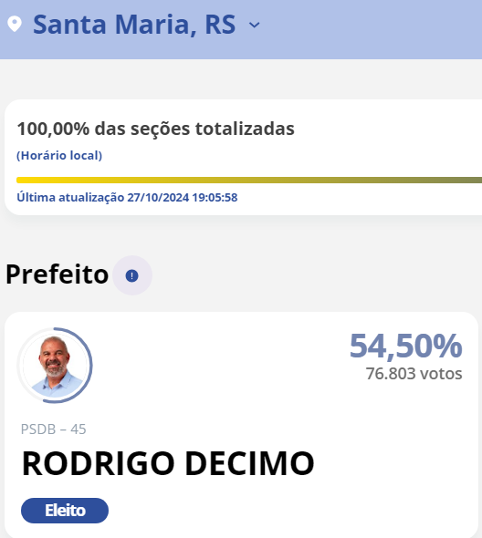Screen dimensions: 482x538
Task: Click the blue location header bar
Action: pyautogui.click(x=241, y=29)
